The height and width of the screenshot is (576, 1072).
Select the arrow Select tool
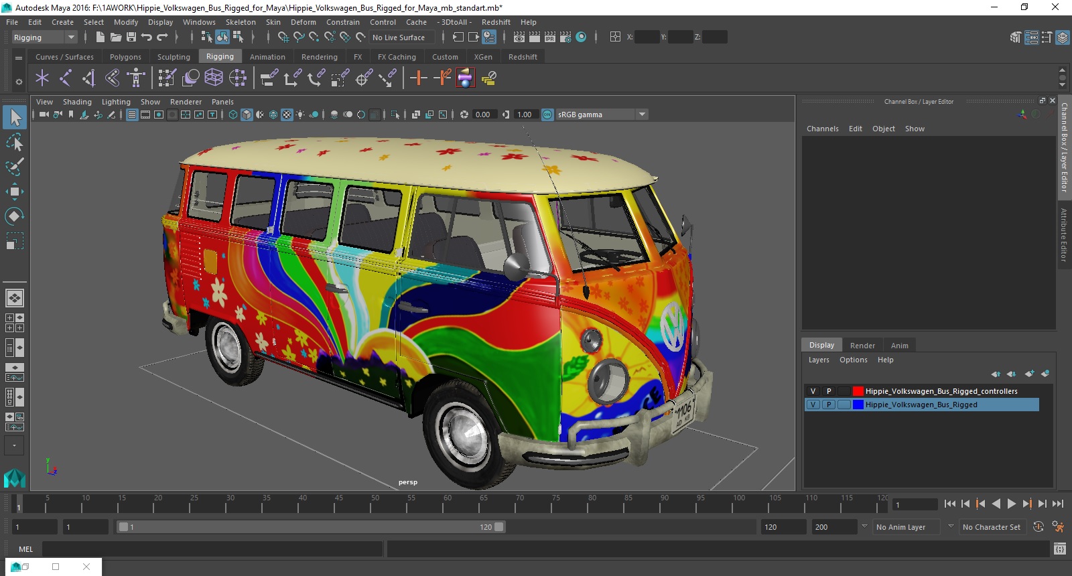15,118
